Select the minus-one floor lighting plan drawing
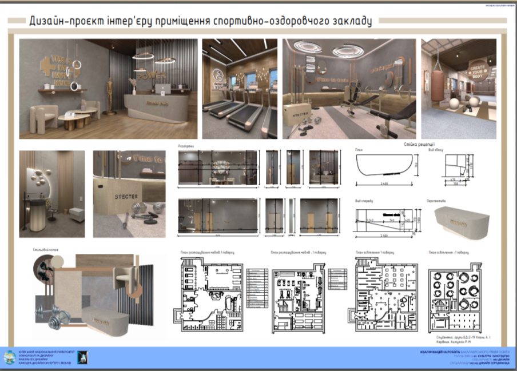517x371 pixels. point(455,297)
